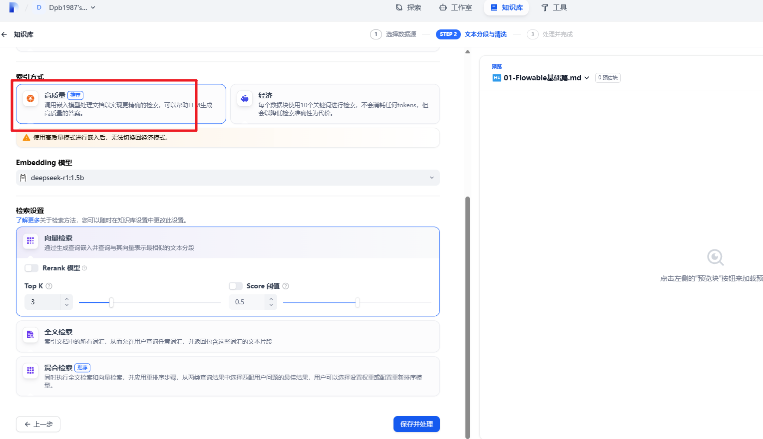Click the 混合检索 icon
This screenshot has width=763, height=439.
pos(30,371)
